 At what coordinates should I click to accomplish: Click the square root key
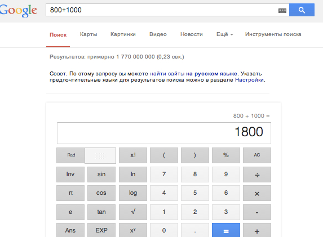133,212
